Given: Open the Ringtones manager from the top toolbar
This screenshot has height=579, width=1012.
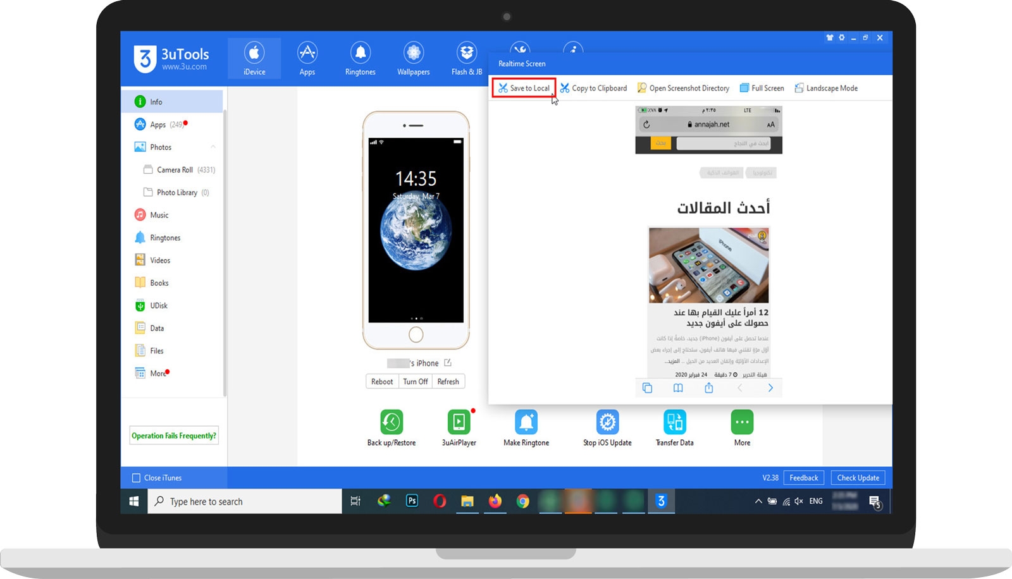Looking at the screenshot, I should [359, 58].
